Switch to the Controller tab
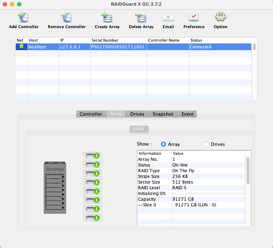 (x=91, y=114)
